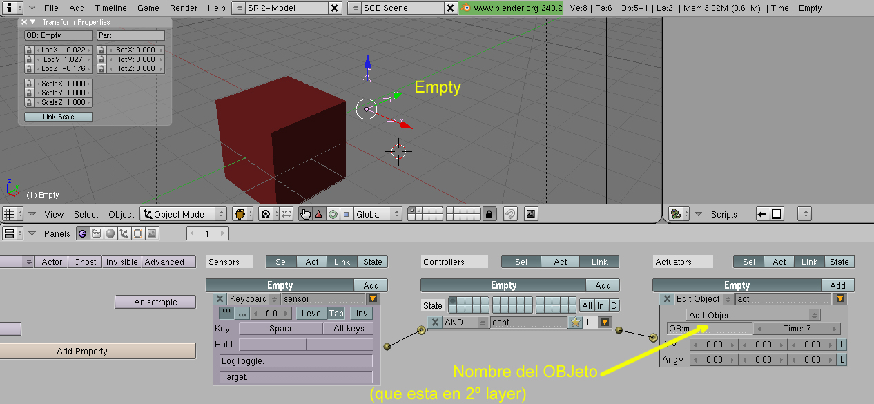Open the Object context axes icon

coord(124,233)
